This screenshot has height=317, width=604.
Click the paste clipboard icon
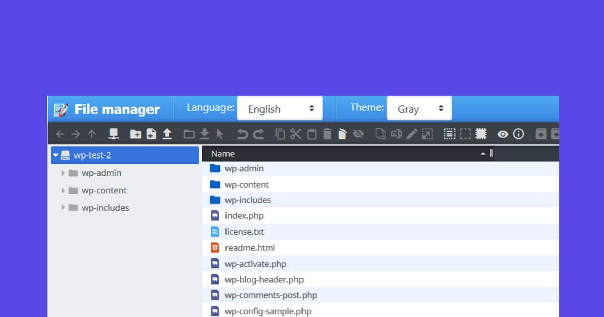tap(312, 134)
